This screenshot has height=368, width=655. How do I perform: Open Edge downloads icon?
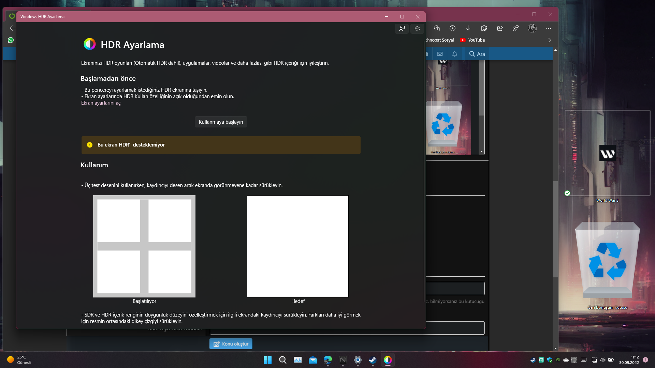coord(468,28)
